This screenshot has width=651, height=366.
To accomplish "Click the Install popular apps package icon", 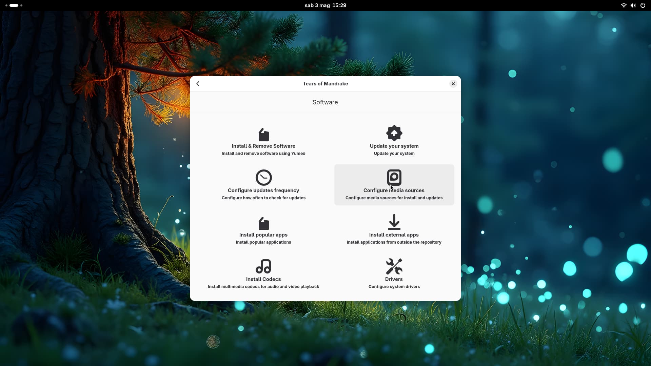I will [263, 223].
